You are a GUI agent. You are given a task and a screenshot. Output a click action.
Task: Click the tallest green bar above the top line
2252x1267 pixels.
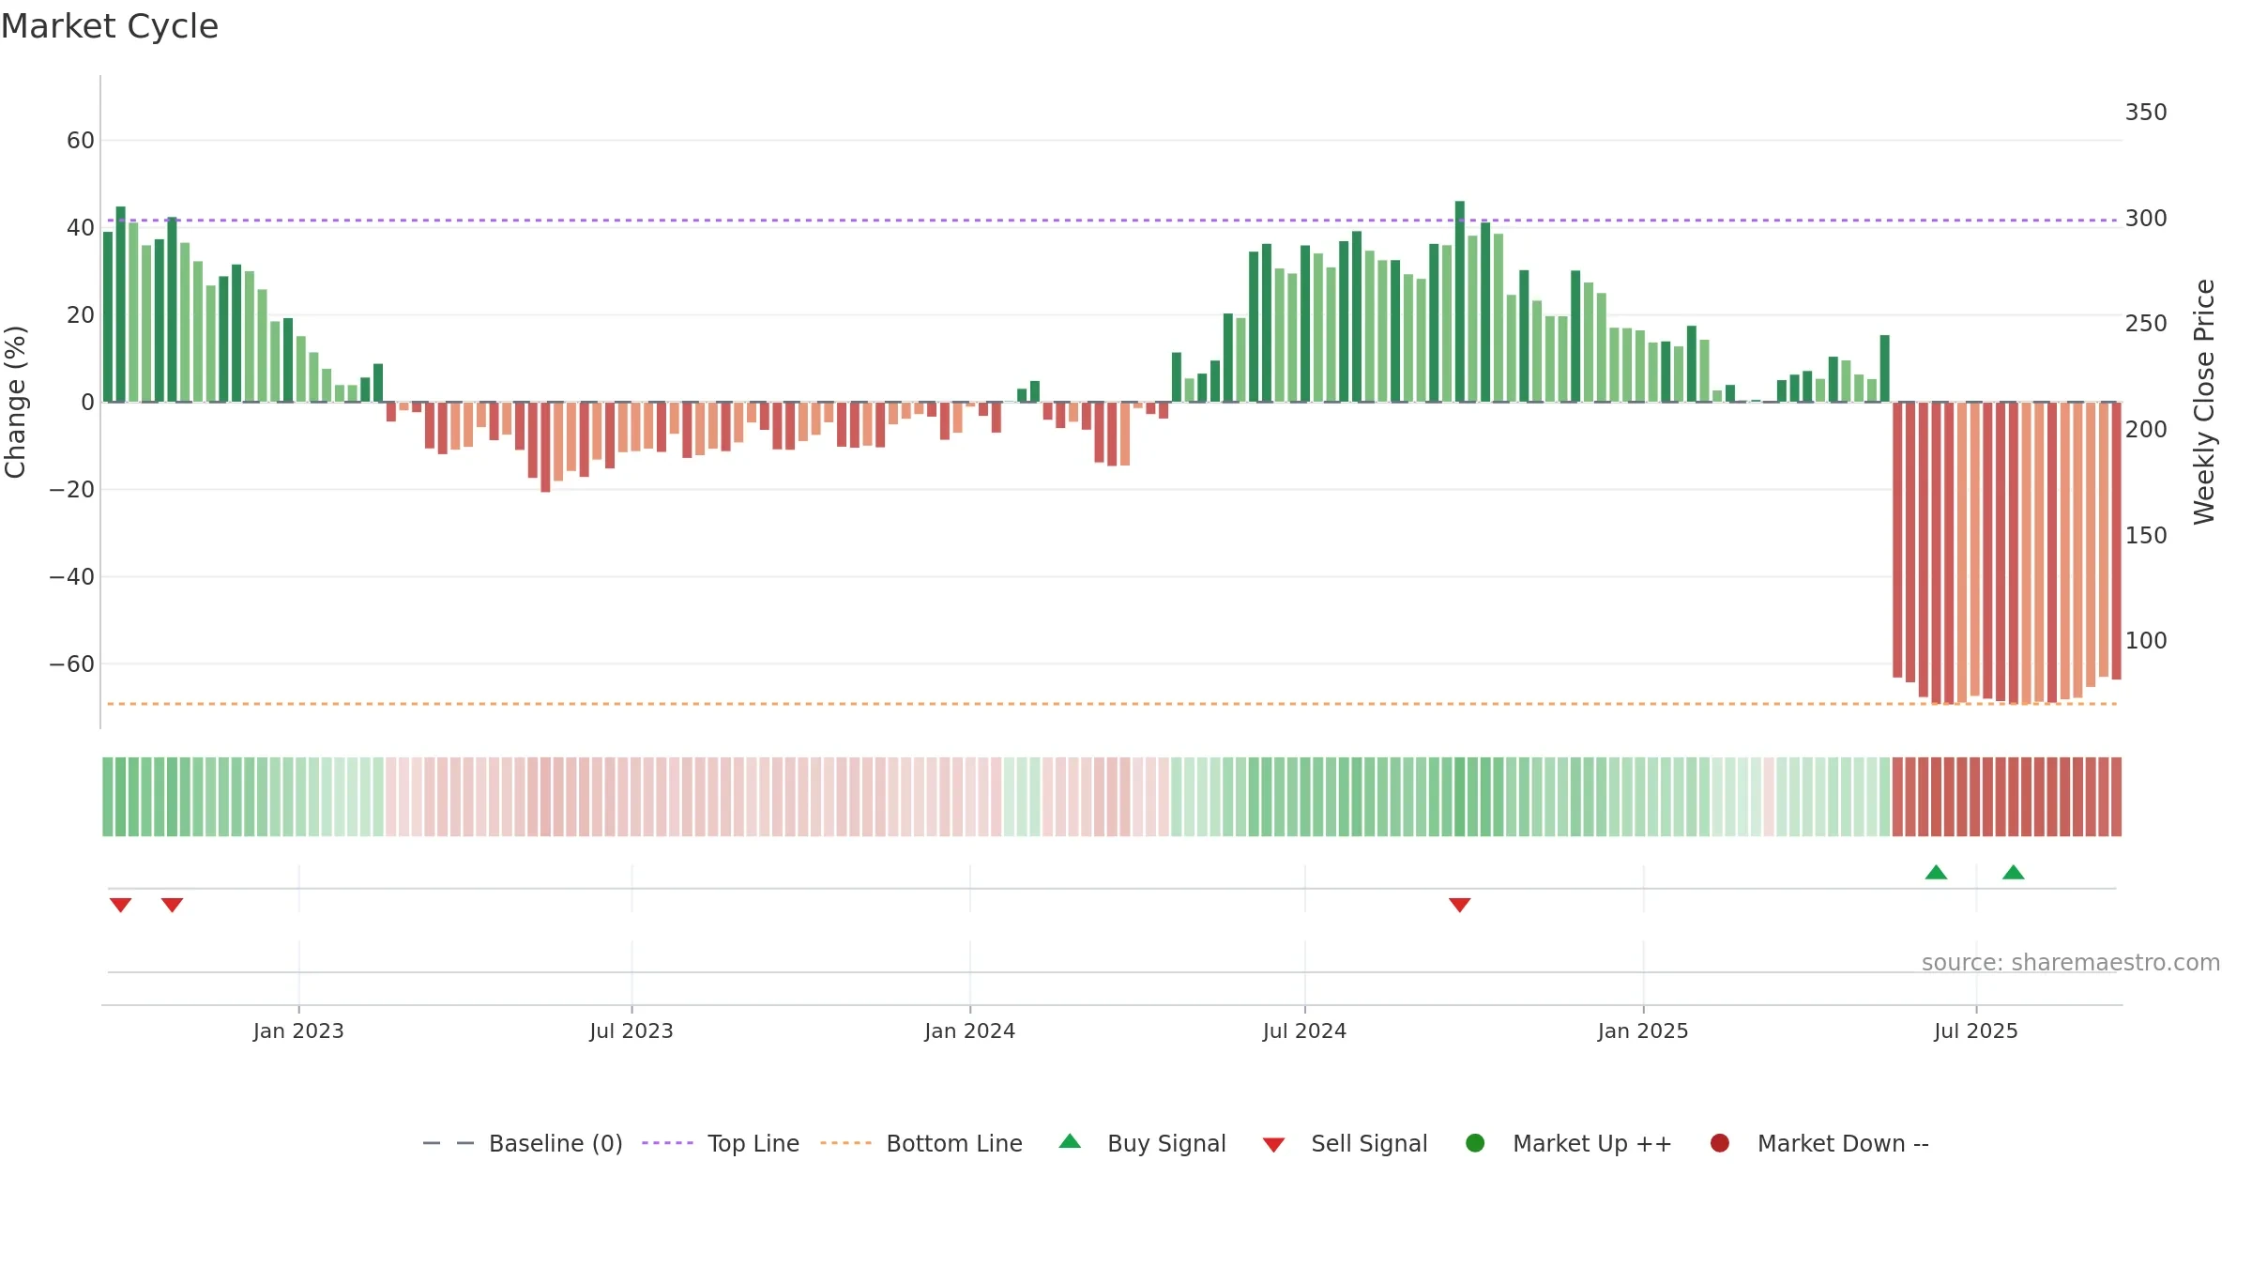1460,301
